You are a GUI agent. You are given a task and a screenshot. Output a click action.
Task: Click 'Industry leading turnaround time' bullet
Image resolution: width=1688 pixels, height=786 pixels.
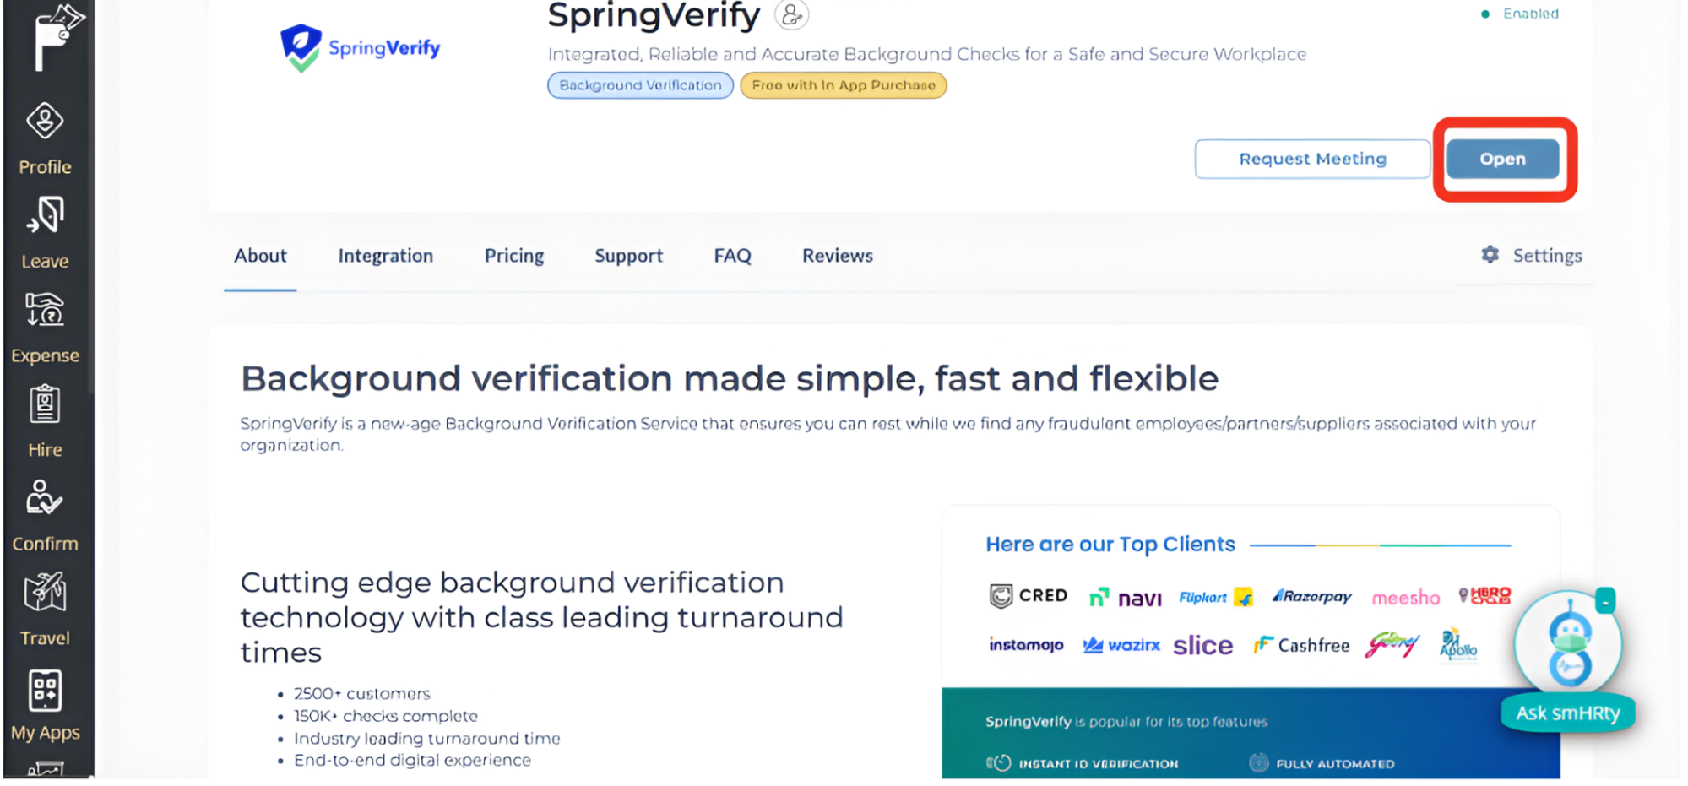[426, 738]
